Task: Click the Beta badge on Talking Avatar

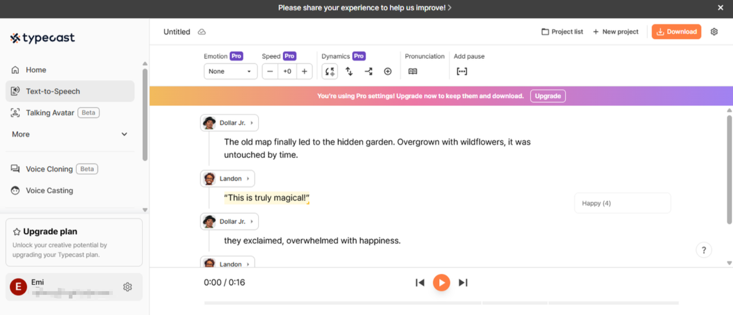Action: tap(88, 113)
